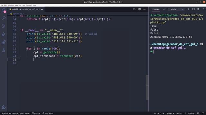
Task: Open the Terminal menu
Action: [x=29, y=5]
